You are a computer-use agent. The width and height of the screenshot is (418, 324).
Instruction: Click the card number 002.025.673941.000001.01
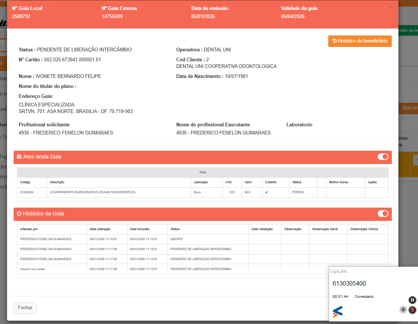pos(72,59)
